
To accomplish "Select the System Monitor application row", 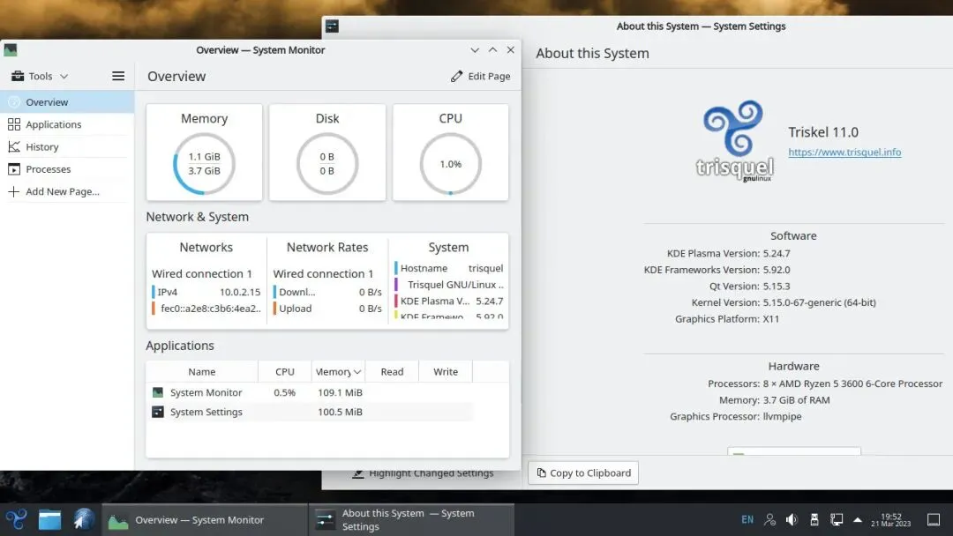I will [x=310, y=392].
